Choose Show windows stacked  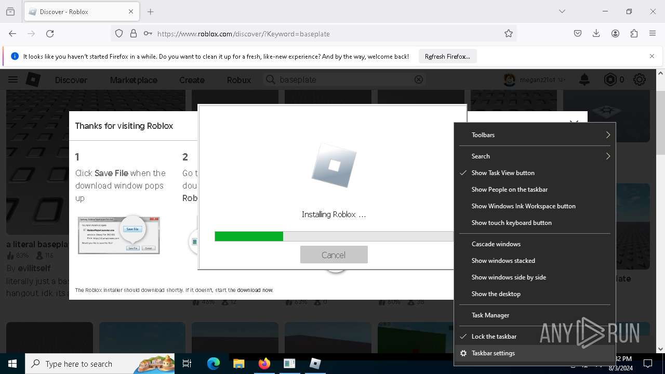coord(535,261)
